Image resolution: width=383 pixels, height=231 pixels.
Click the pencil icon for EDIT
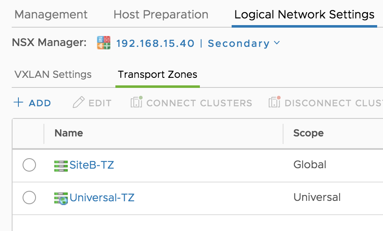pyautogui.click(x=79, y=102)
